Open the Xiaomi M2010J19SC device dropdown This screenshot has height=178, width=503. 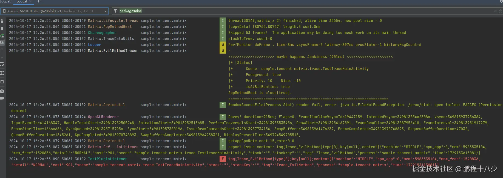(x=55, y=11)
